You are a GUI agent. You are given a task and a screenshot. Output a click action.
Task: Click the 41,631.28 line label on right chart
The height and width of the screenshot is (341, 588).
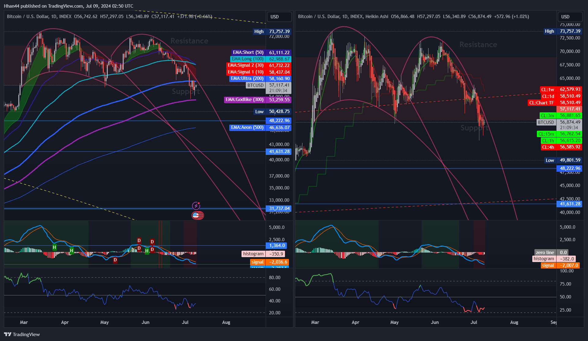570,204
